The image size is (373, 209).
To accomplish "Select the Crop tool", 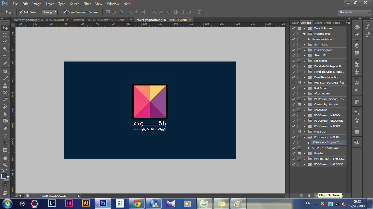I will (x=5, y=56).
